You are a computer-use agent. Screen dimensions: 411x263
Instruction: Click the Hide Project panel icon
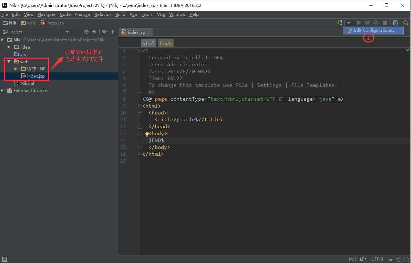[x=113, y=32]
